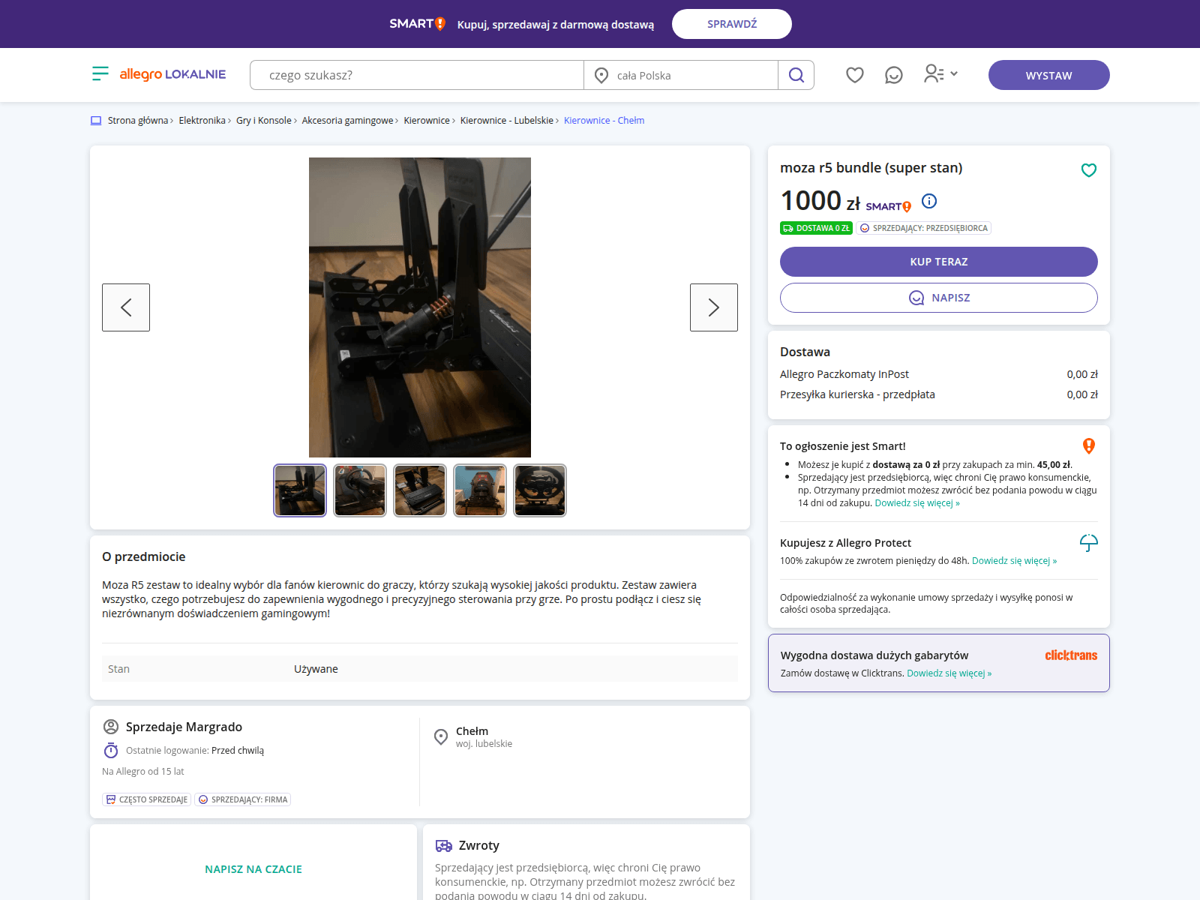The height and width of the screenshot is (900, 1200).
Task: Open the hamburger menu icon
Action: [100, 73]
